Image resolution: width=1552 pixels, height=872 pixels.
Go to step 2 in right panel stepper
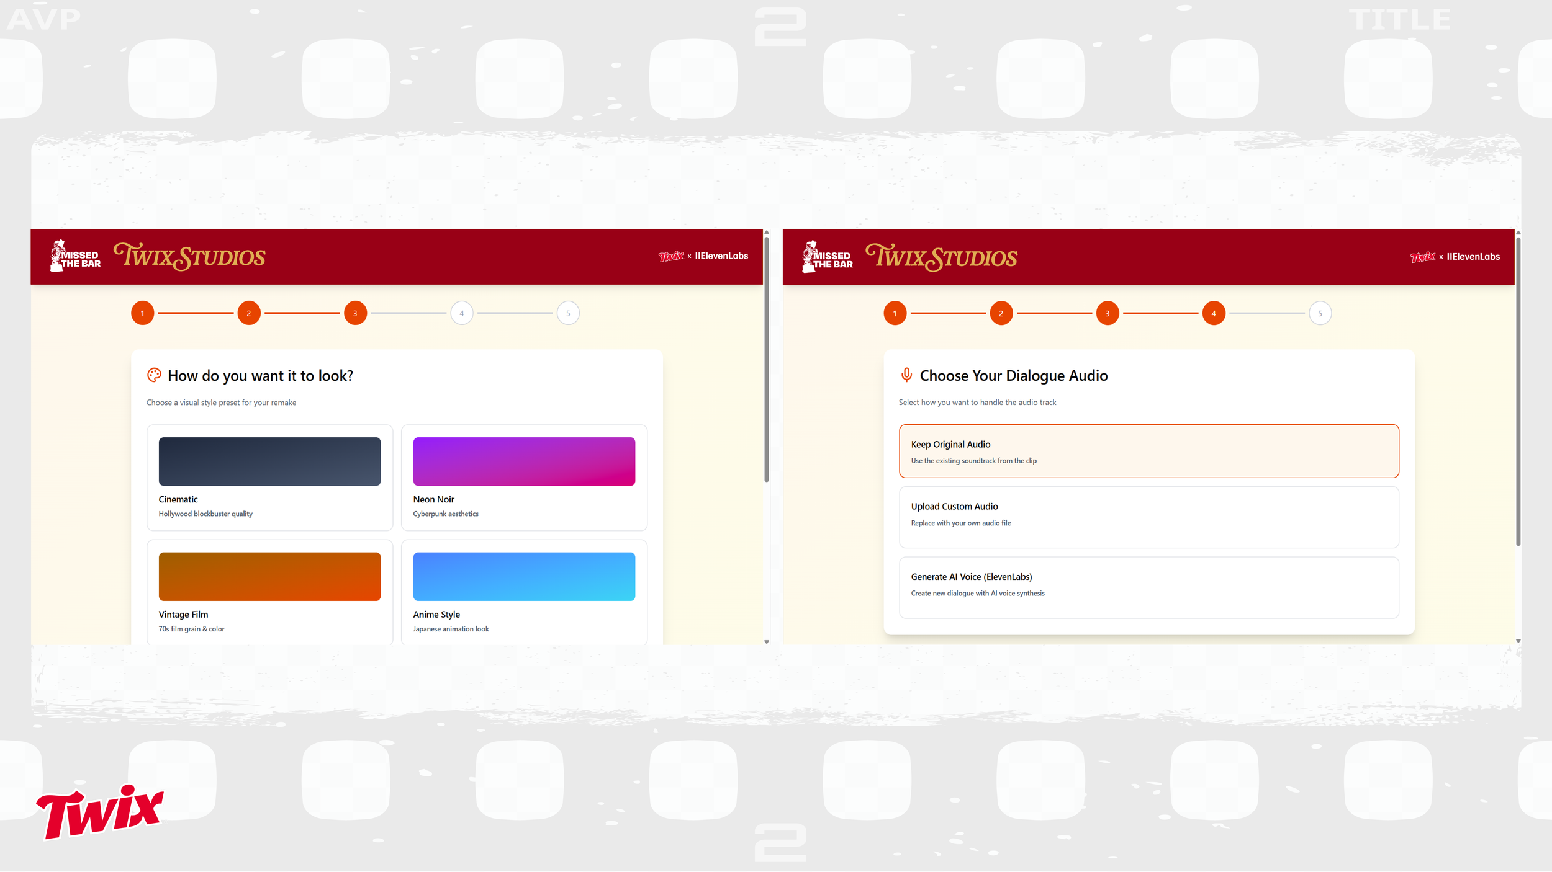(1001, 313)
